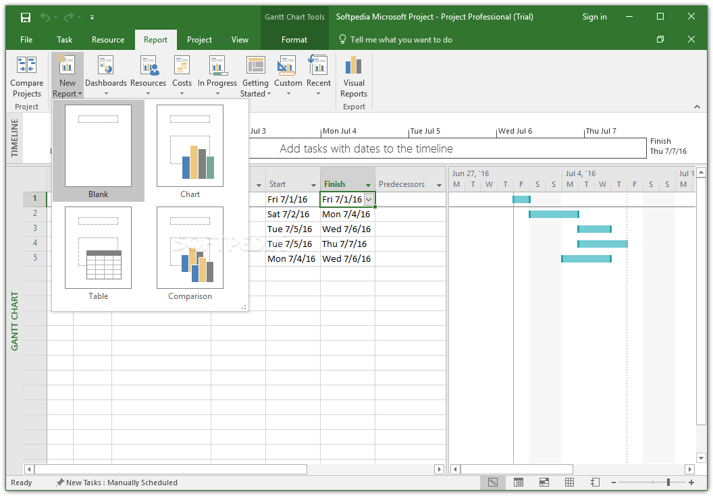Select row header 2
Image resolution: width=713 pixels, height=496 pixels.
point(35,213)
